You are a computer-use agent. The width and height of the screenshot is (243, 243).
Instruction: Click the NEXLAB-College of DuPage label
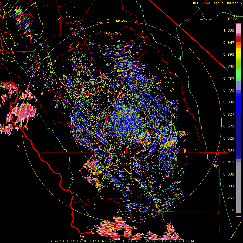[217, 3]
